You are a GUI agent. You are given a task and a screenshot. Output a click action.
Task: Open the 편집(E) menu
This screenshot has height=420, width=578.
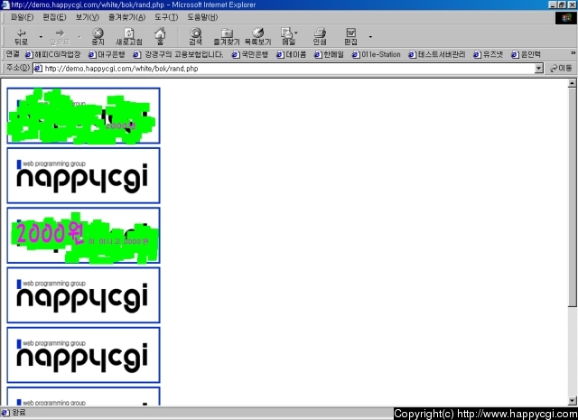[x=54, y=17]
